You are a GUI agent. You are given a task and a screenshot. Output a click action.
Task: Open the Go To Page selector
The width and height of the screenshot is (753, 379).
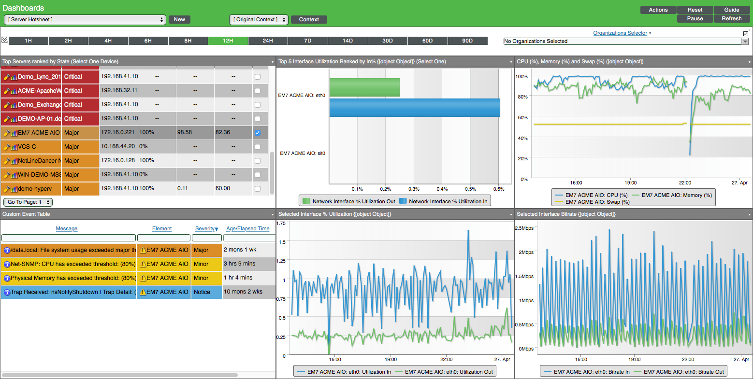tap(28, 202)
